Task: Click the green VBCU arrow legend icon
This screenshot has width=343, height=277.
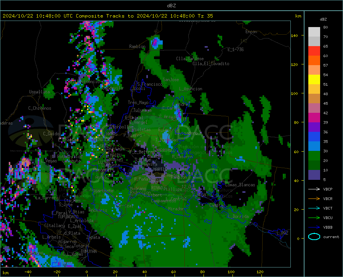Action: [x=314, y=218]
